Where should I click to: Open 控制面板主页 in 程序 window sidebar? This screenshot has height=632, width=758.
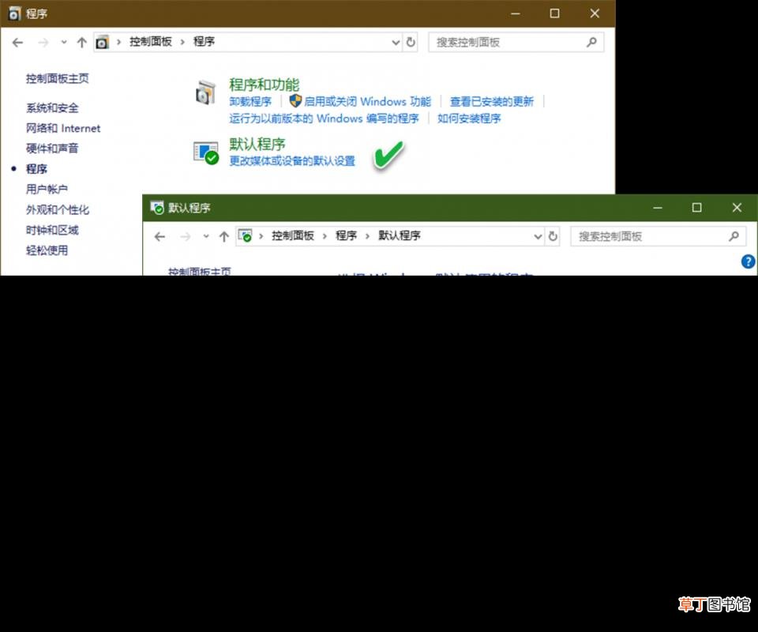57,78
